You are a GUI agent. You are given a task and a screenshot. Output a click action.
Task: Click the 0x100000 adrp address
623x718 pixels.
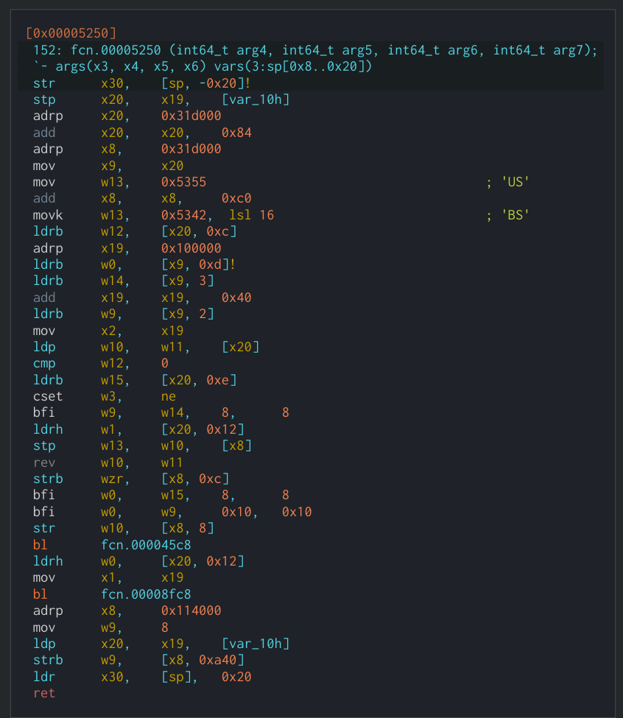pos(191,248)
